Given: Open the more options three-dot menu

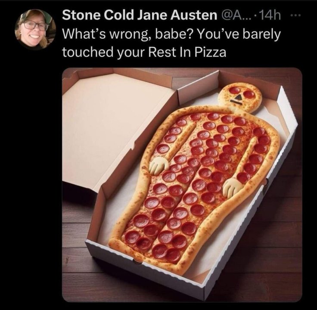Looking at the screenshot, I should tap(297, 15).
